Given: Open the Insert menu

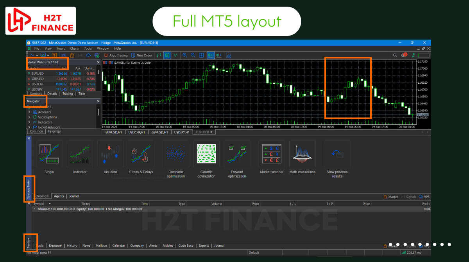Looking at the screenshot, I should [61, 48].
